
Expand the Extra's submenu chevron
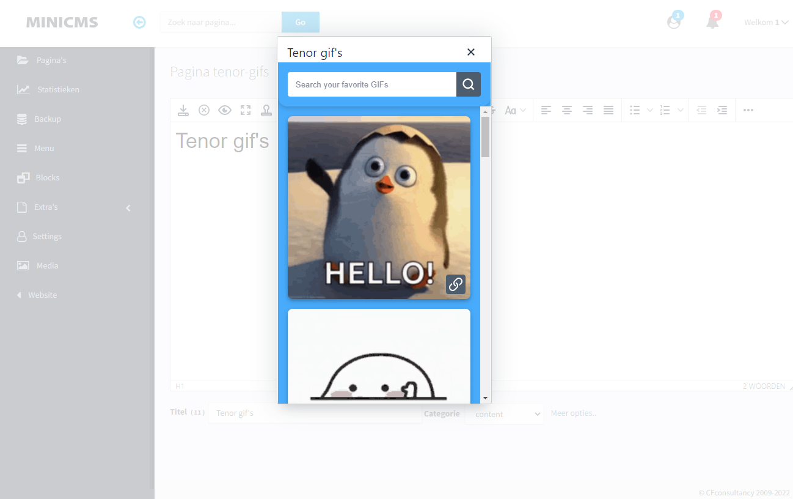pos(128,207)
